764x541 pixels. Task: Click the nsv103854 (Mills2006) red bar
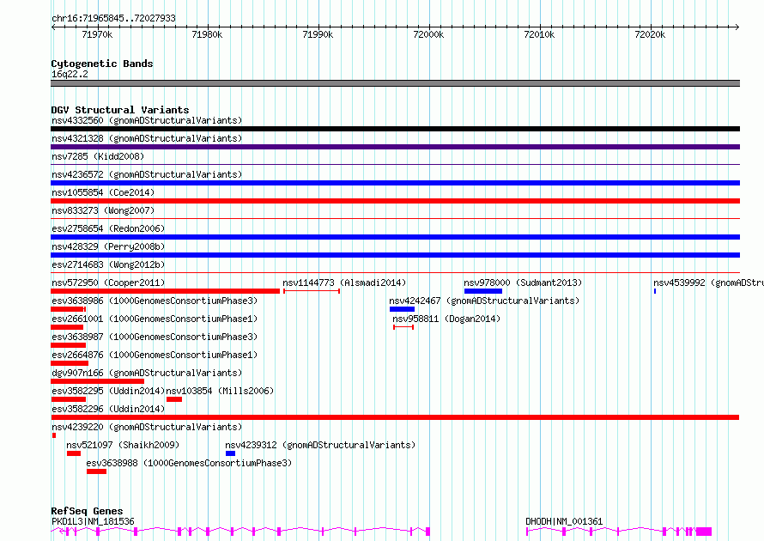tap(174, 399)
